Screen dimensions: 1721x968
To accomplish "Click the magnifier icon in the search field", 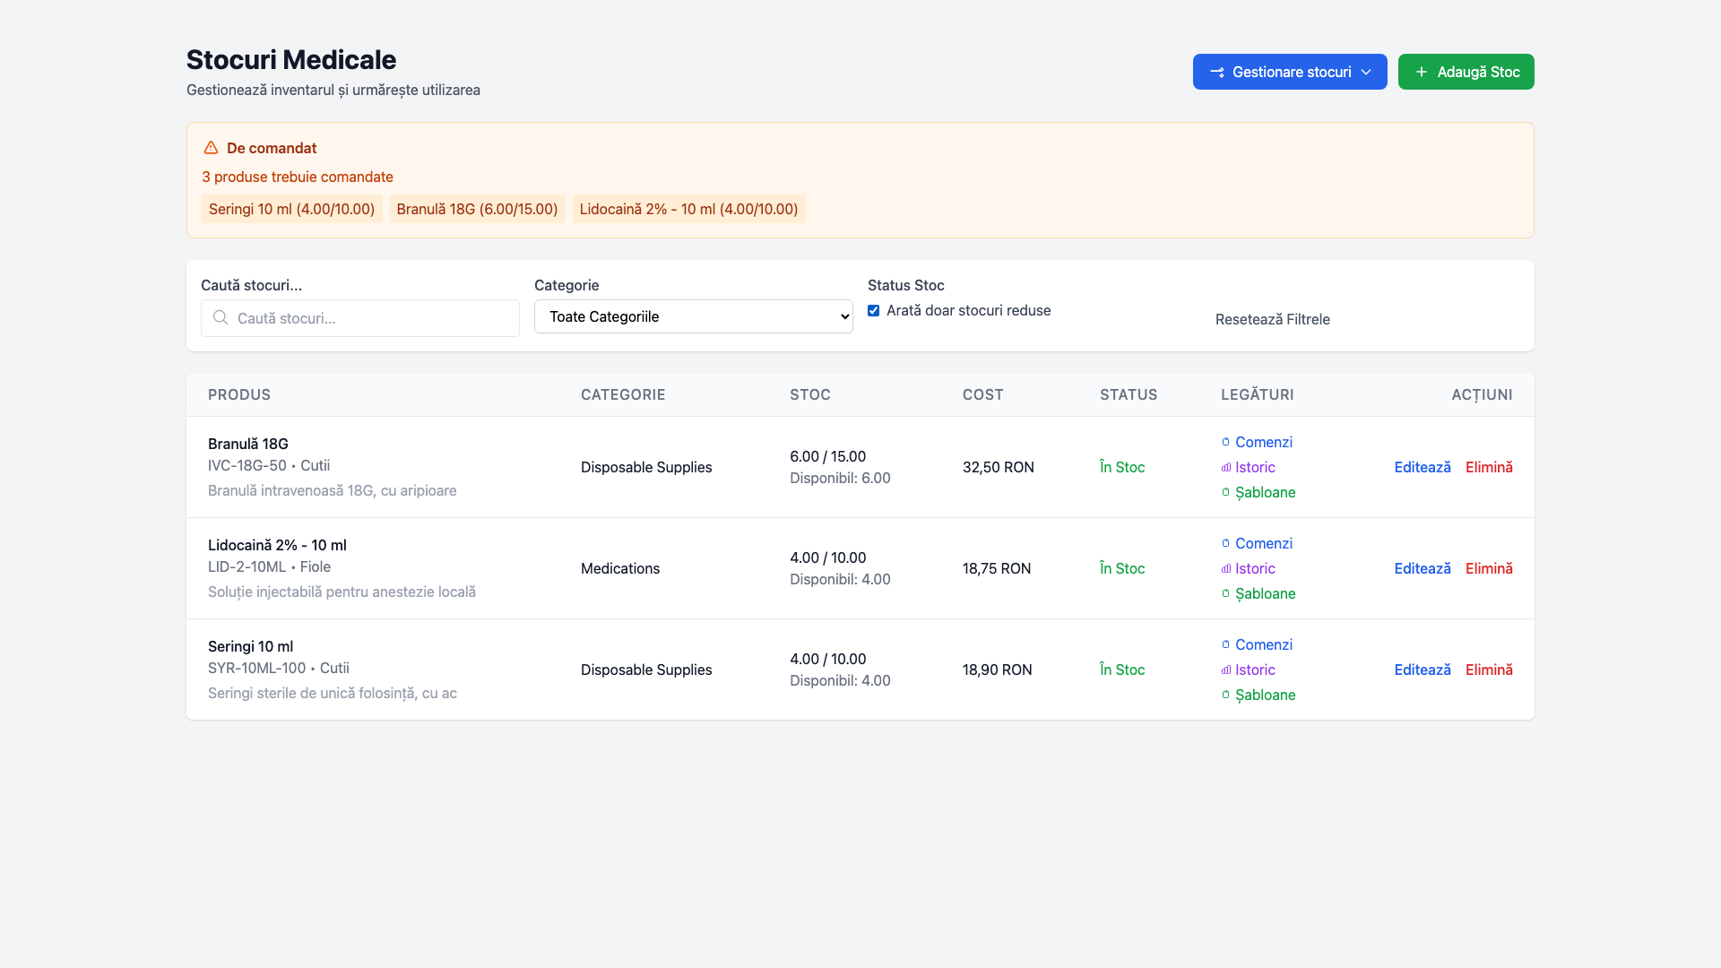I will click(x=221, y=317).
